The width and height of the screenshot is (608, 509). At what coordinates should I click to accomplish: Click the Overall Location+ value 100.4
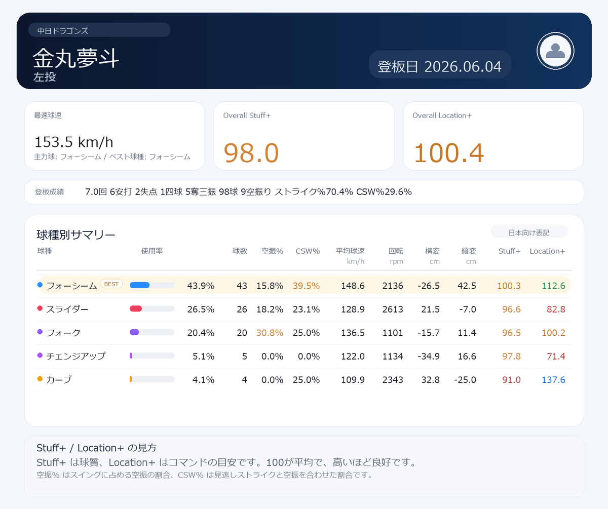click(448, 153)
